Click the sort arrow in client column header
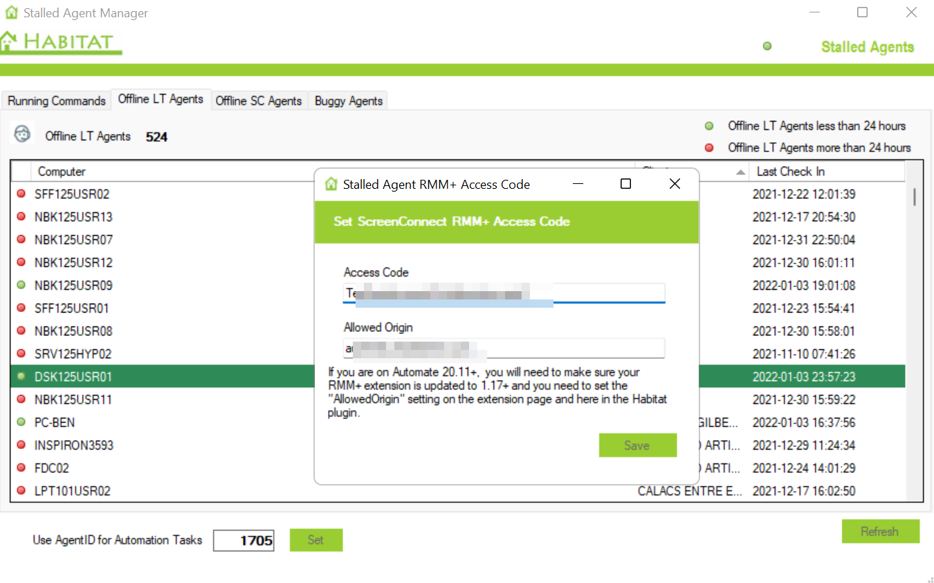 coord(740,172)
